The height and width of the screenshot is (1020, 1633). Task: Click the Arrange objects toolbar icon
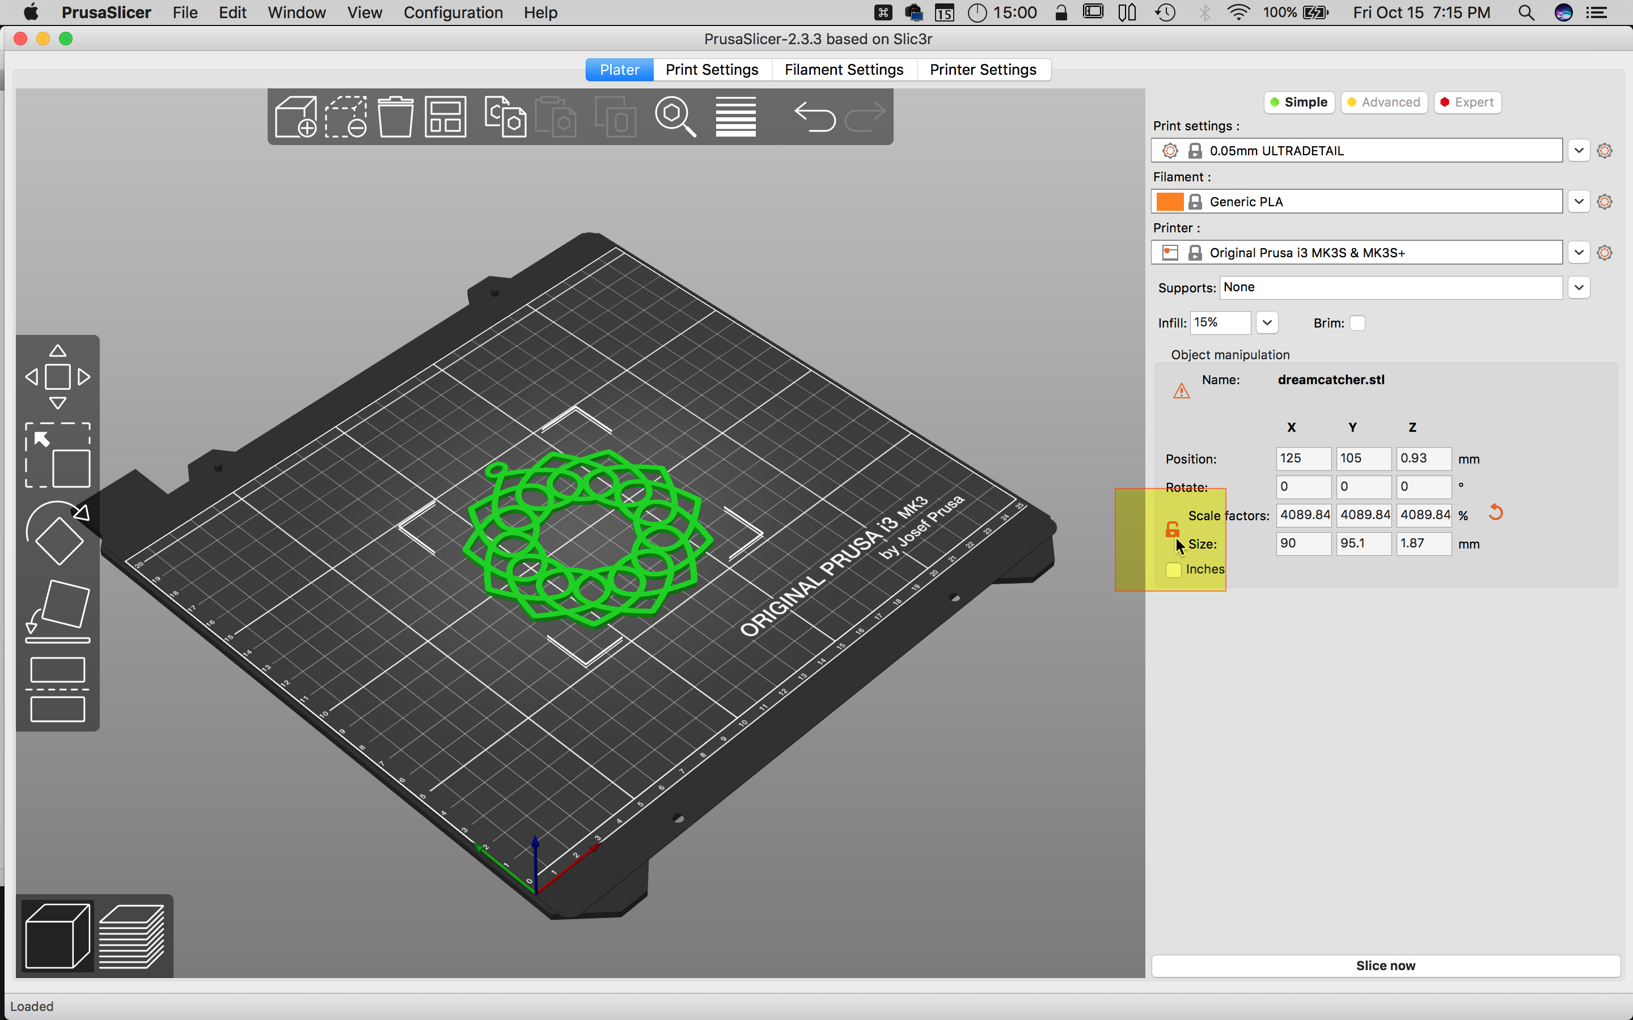tap(445, 117)
